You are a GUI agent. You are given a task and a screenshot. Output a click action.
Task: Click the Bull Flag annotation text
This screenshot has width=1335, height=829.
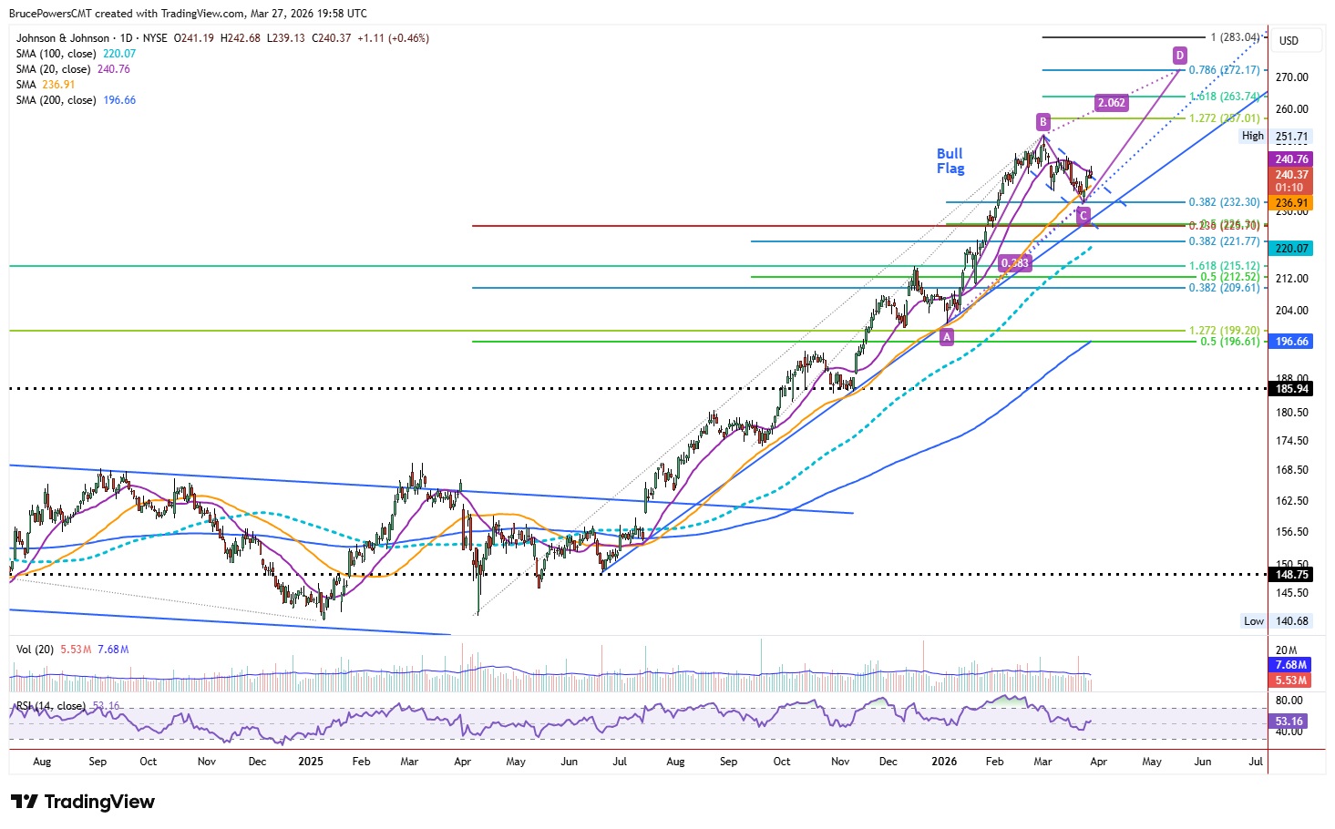(950, 161)
